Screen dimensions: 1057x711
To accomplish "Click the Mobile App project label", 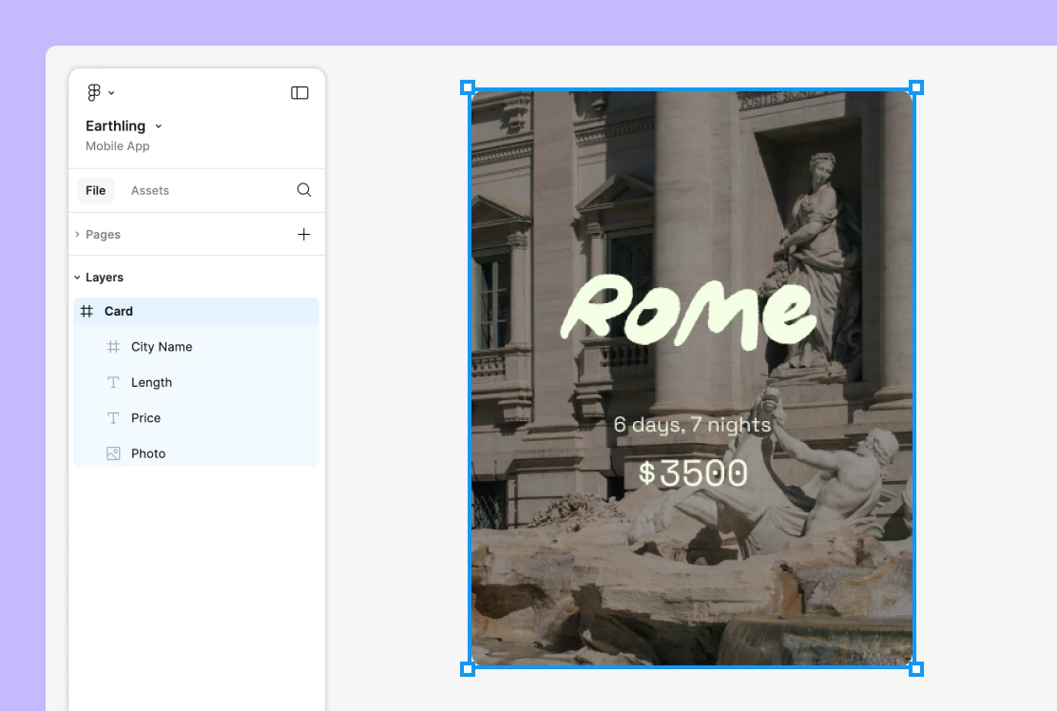I will [x=117, y=146].
